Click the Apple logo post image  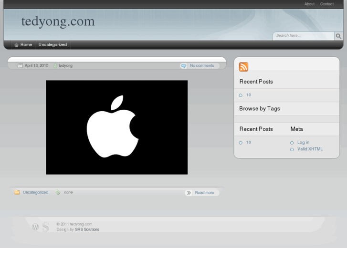tap(116, 127)
